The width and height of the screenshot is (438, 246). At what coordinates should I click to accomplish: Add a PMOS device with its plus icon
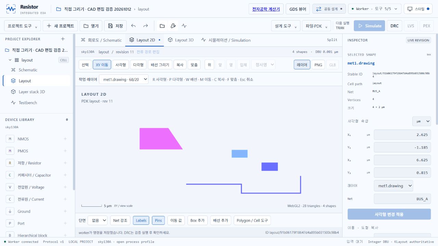pyautogui.click(x=65, y=151)
